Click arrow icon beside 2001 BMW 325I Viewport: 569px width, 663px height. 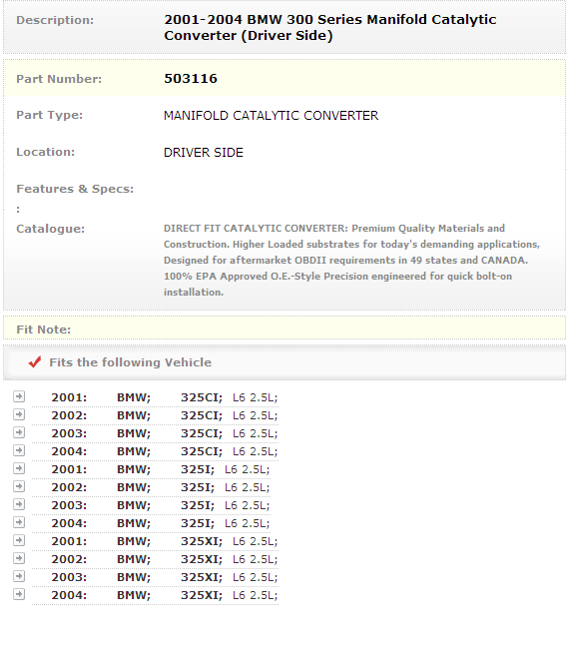19,468
